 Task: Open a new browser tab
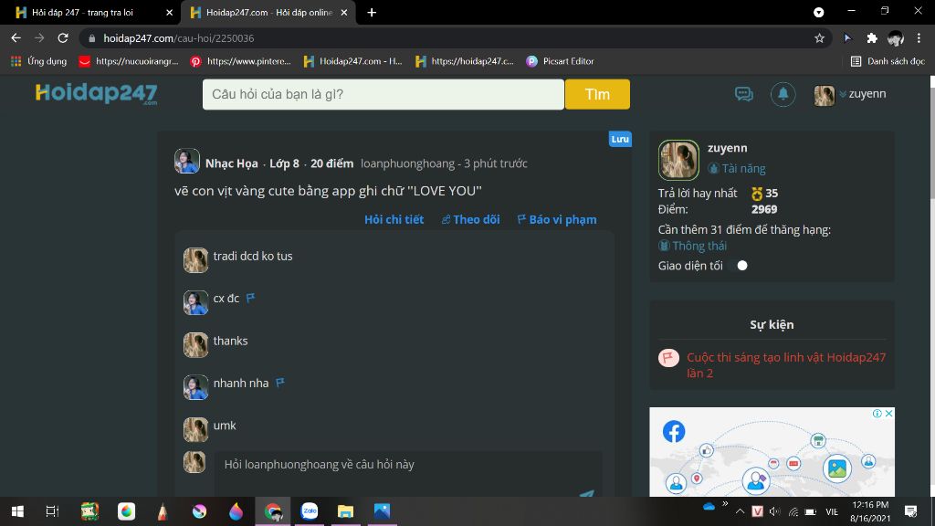[x=372, y=13]
